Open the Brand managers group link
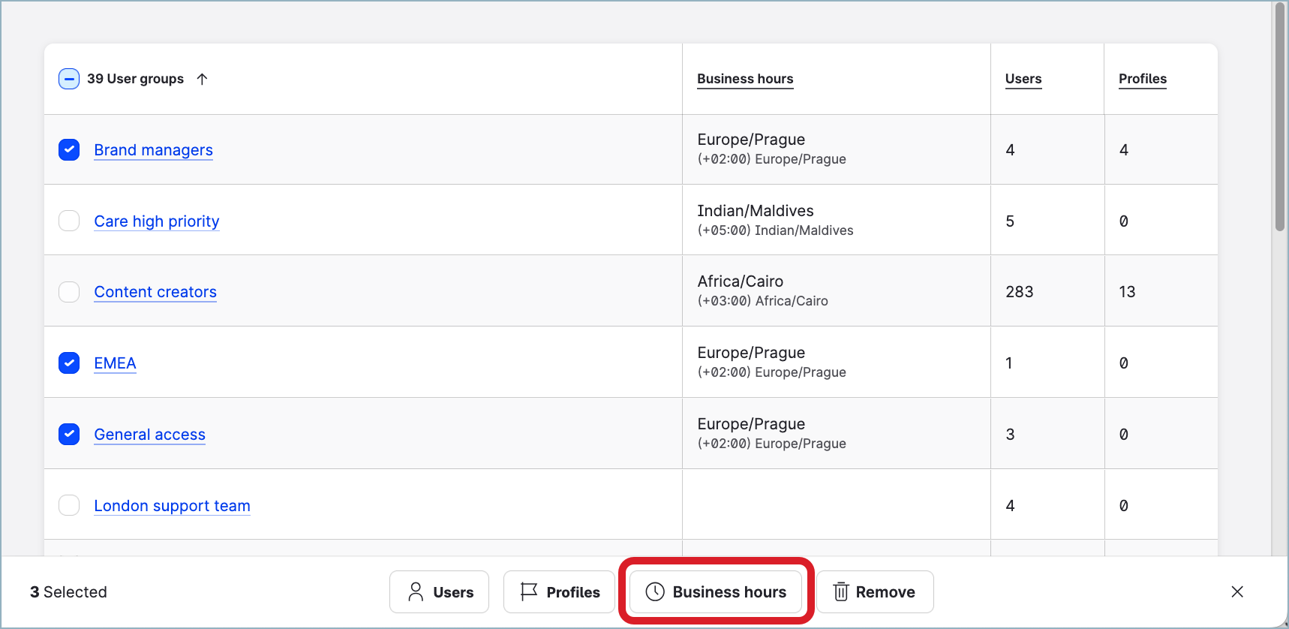Image resolution: width=1289 pixels, height=629 pixels. pos(153,150)
